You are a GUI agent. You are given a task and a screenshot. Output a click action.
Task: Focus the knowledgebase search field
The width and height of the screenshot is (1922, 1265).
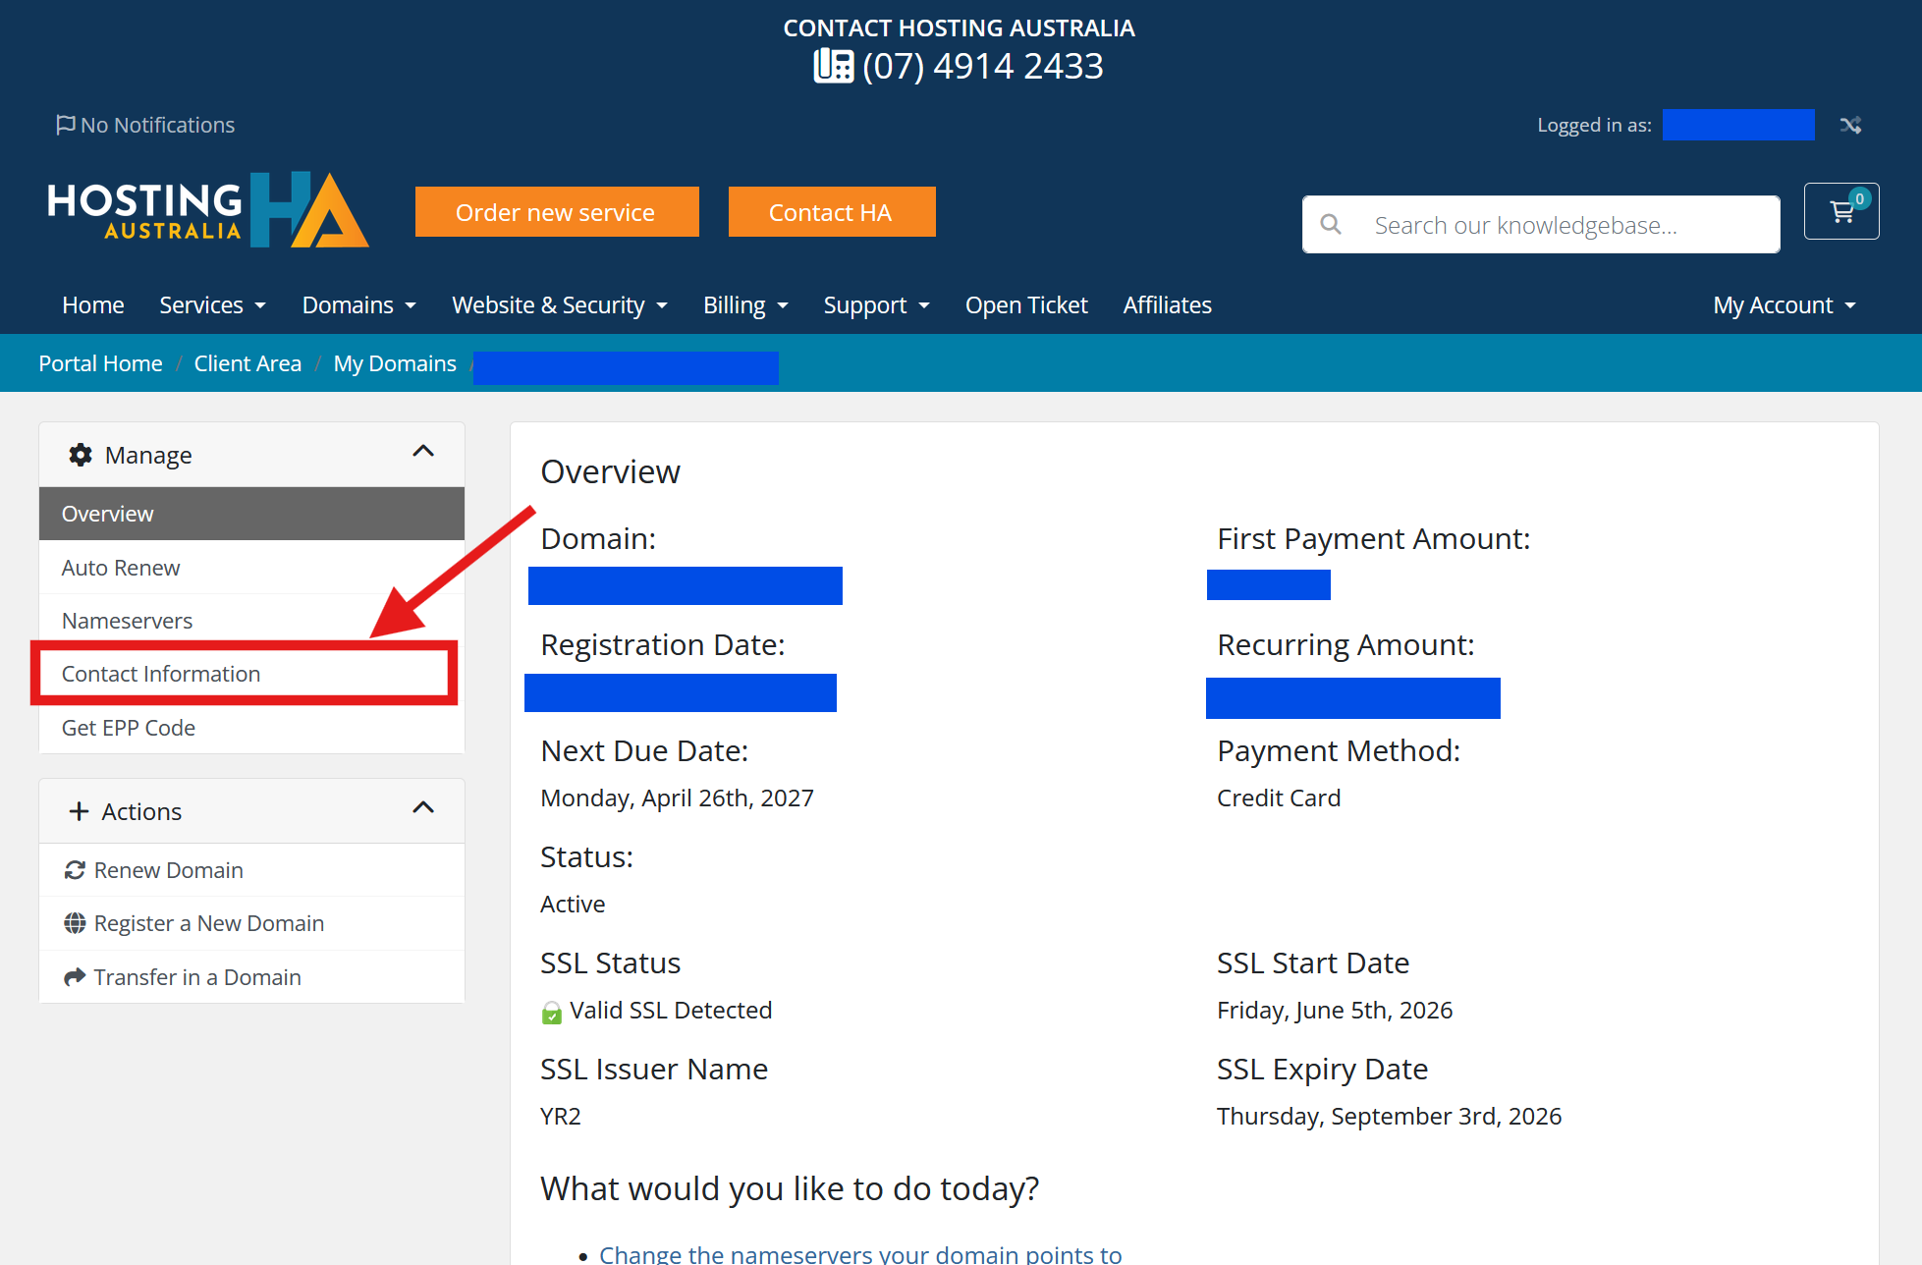tap(1541, 225)
